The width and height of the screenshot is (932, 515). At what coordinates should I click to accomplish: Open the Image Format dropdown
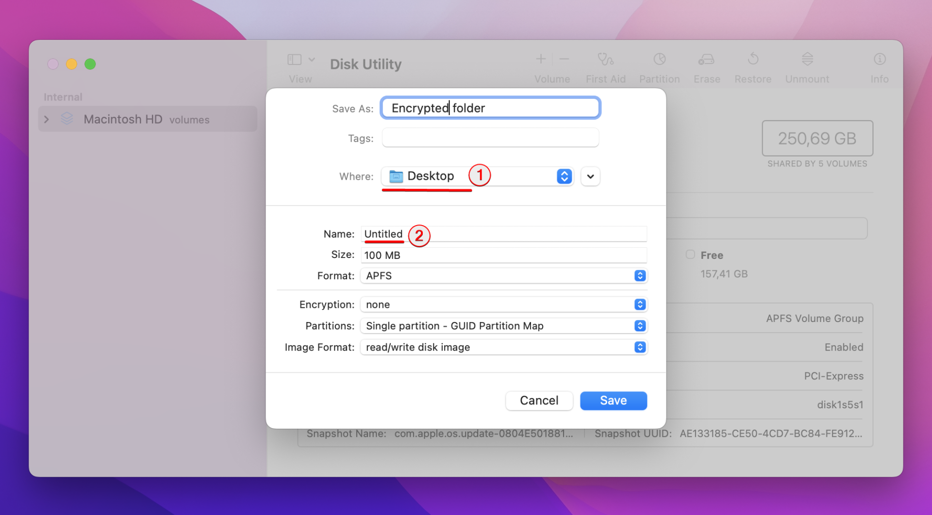[x=640, y=347]
